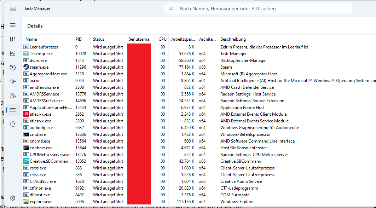The height and width of the screenshot is (208, 376).
Task: Select the ApplicationFrameHost process row
Action: (x=199, y=108)
